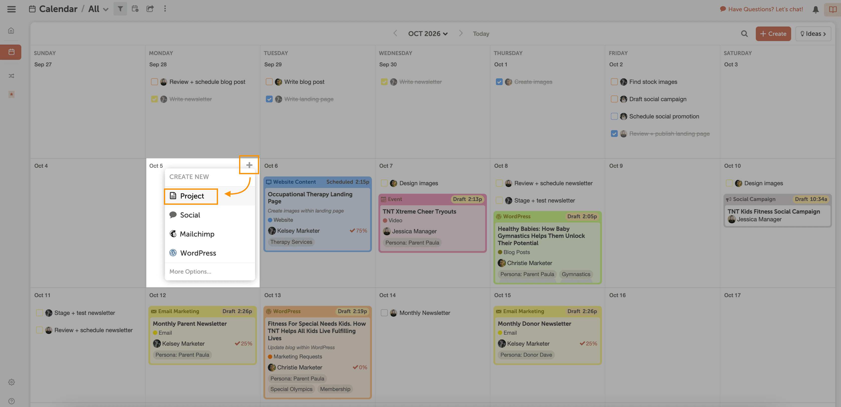Toggle the Monthly Newsletter checkbox
This screenshot has height=407, width=841.
coord(384,312)
